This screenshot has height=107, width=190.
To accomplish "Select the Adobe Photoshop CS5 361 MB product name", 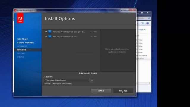I will point(65,37).
